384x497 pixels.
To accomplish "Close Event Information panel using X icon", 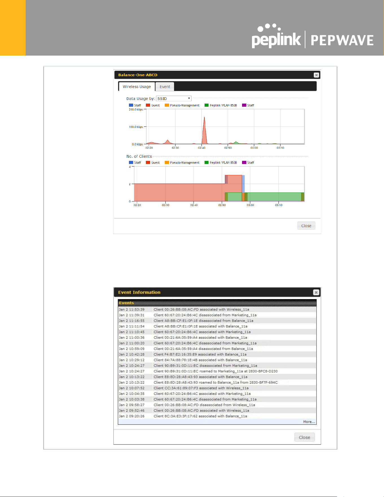I will point(316,292).
